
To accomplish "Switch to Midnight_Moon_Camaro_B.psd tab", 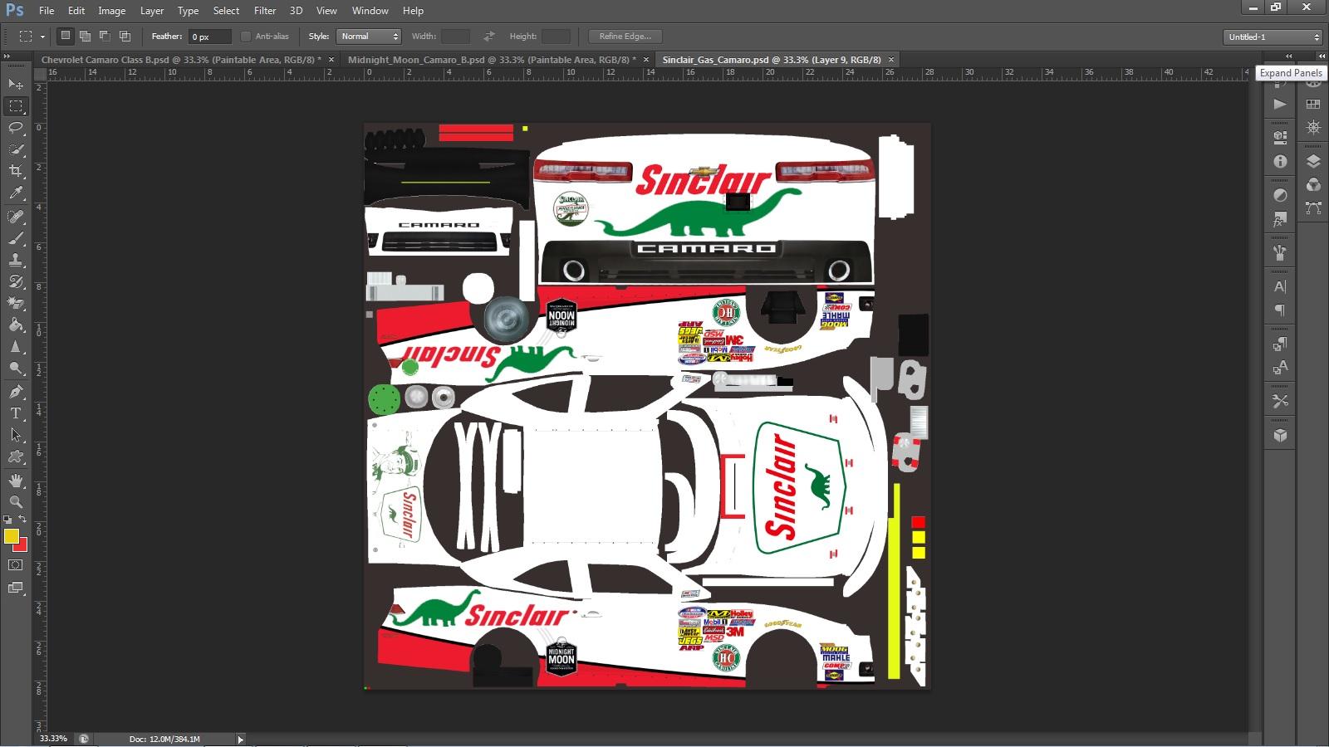I will point(492,60).
